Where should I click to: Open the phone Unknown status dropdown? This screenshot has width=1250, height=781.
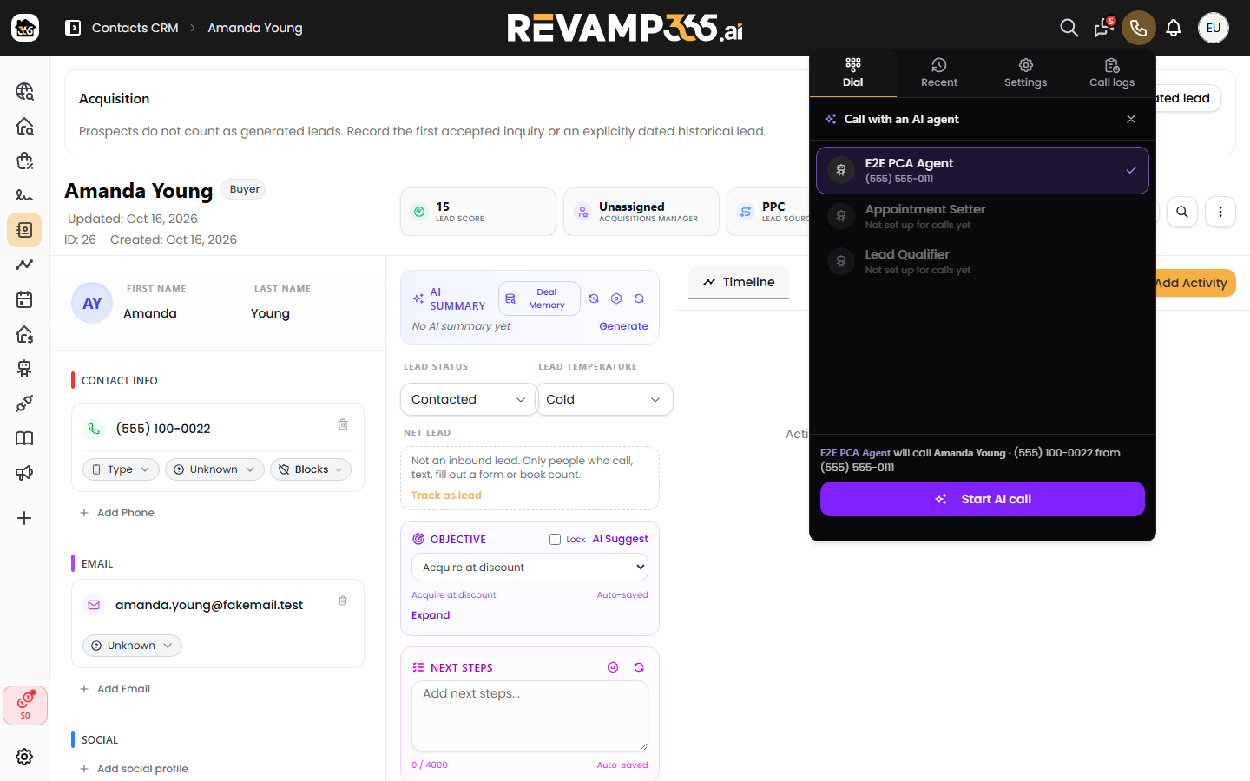click(214, 469)
